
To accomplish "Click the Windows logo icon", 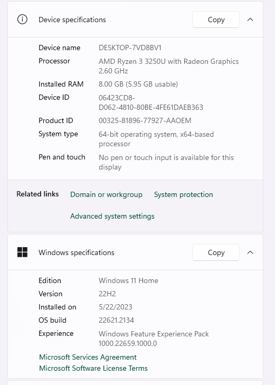I will pyautogui.click(x=22, y=252).
